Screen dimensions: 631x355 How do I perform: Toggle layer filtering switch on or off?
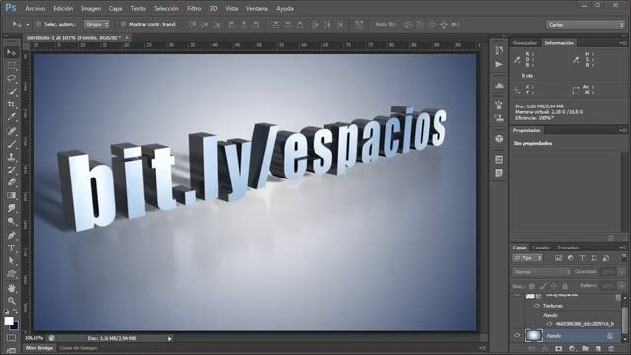click(x=624, y=258)
